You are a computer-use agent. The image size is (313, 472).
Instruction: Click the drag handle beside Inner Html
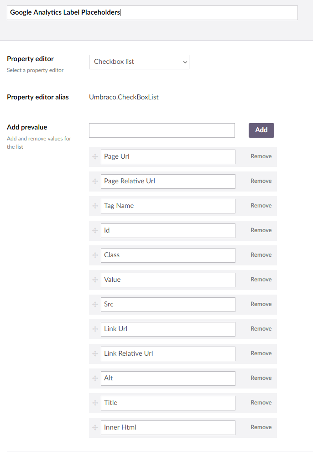[95, 427]
